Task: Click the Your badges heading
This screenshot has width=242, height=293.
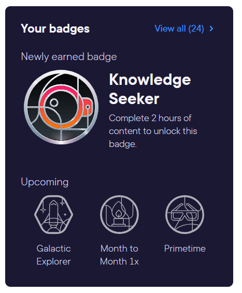Action: tap(55, 28)
